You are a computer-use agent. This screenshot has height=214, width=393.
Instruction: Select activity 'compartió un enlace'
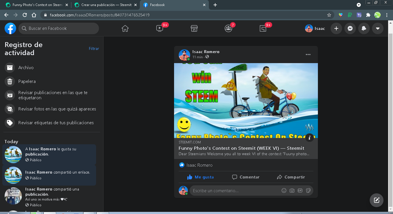point(49,175)
